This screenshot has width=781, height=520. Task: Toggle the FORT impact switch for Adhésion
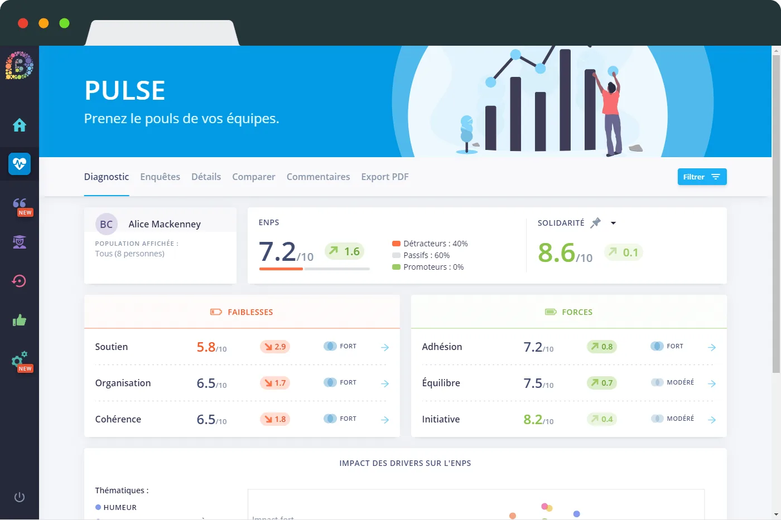657,346
